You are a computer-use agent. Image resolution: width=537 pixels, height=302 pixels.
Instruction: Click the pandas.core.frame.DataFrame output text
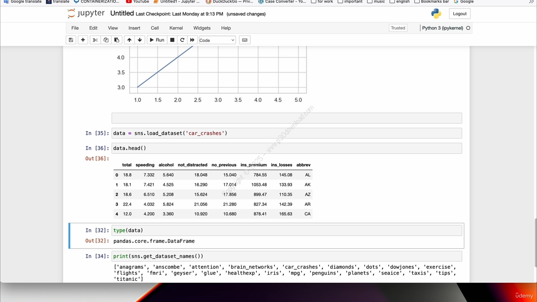[154, 241]
